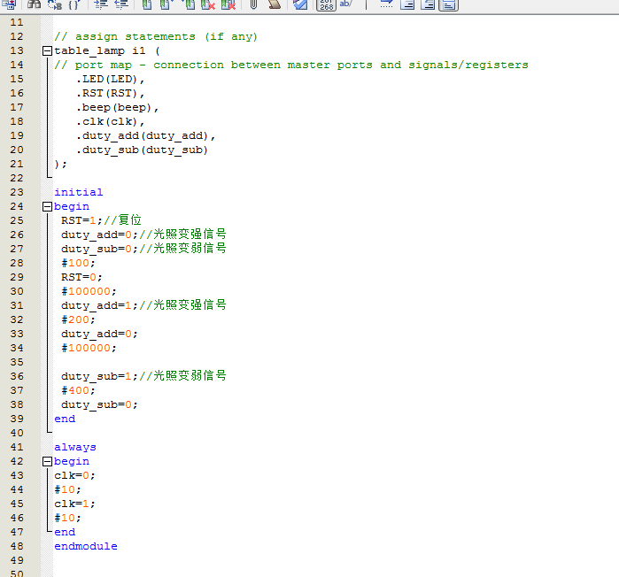Click the 'duty_add=1;' statement
The height and width of the screenshot is (577, 619).
click(99, 305)
